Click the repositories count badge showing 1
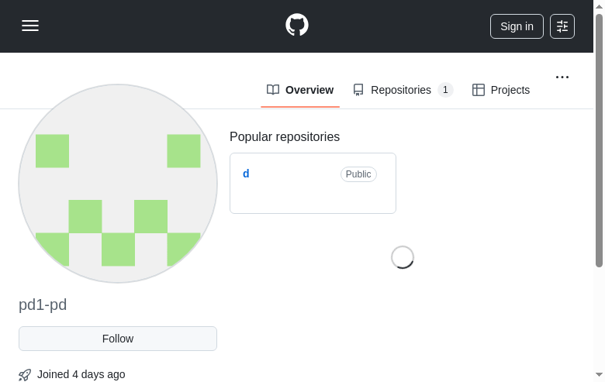The width and height of the screenshot is (605, 382). (x=445, y=90)
